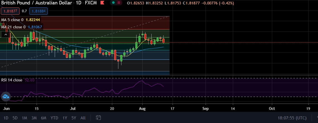Select the MA 21 close 0 indicator legend
The image size is (318, 123).
[x=13, y=27]
